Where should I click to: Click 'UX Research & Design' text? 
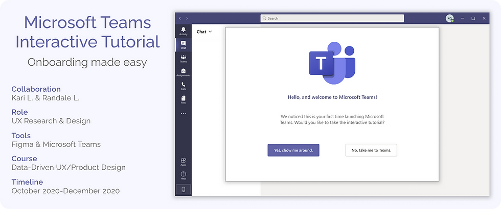pyautogui.click(x=51, y=121)
